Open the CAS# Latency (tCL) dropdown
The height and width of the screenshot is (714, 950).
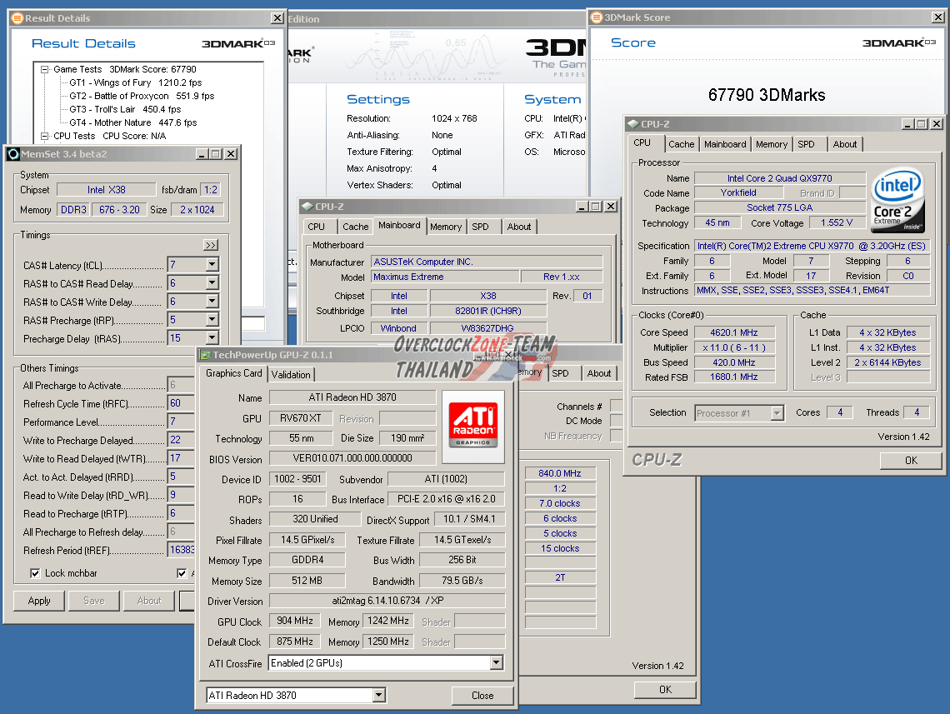[212, 265]
